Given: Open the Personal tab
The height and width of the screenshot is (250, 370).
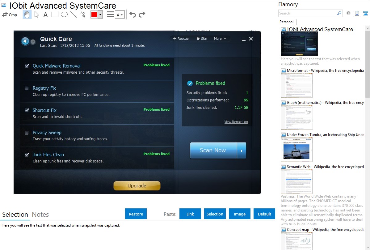Looking at the screenshot, I should point(287,22).
